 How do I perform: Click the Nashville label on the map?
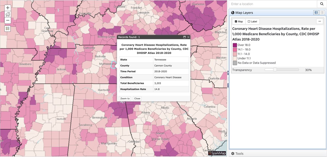[x=100, y=56]
